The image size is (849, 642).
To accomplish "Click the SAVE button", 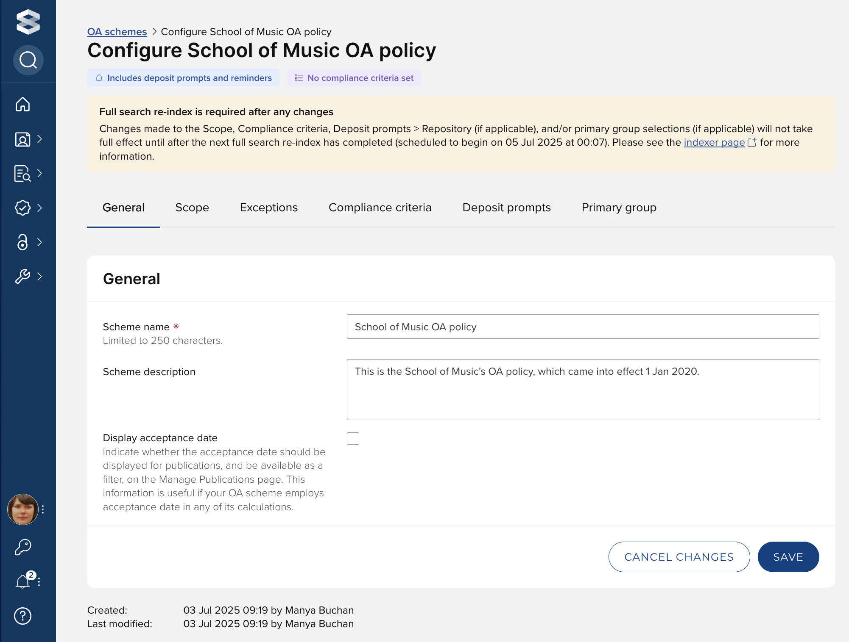I will pos(788,557).
